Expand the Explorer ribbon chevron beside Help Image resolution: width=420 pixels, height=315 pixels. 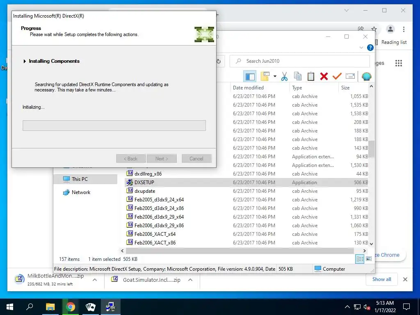[361, 48]
